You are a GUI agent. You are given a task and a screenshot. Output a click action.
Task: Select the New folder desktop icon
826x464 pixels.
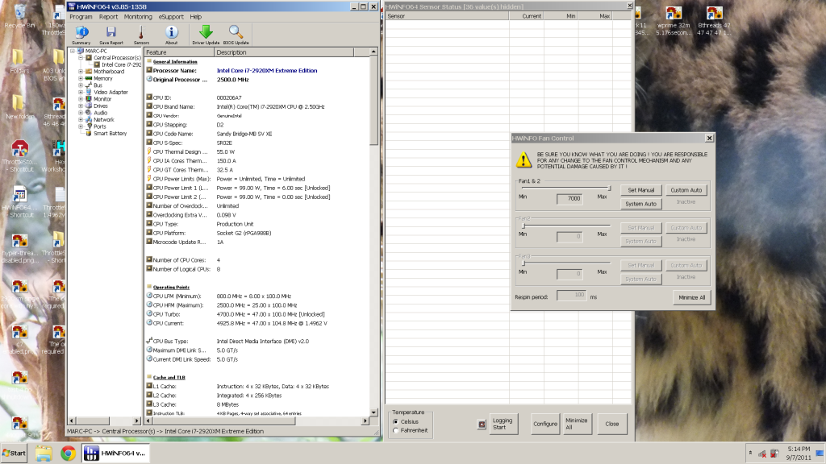(19, 107)
